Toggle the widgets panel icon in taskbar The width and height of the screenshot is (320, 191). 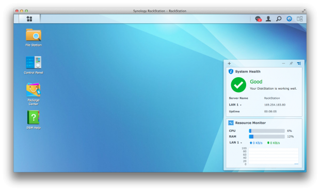coord(299,19)
